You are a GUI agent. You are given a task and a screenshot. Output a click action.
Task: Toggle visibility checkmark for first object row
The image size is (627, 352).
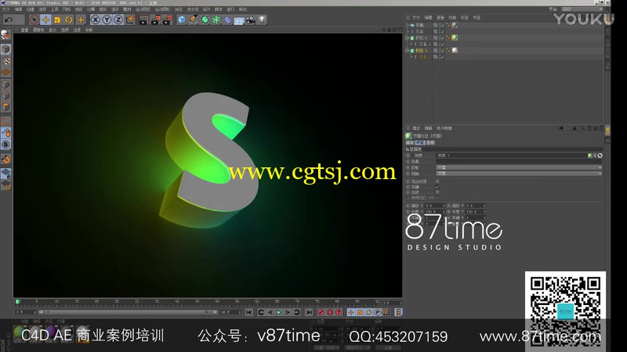pos(442,25)
